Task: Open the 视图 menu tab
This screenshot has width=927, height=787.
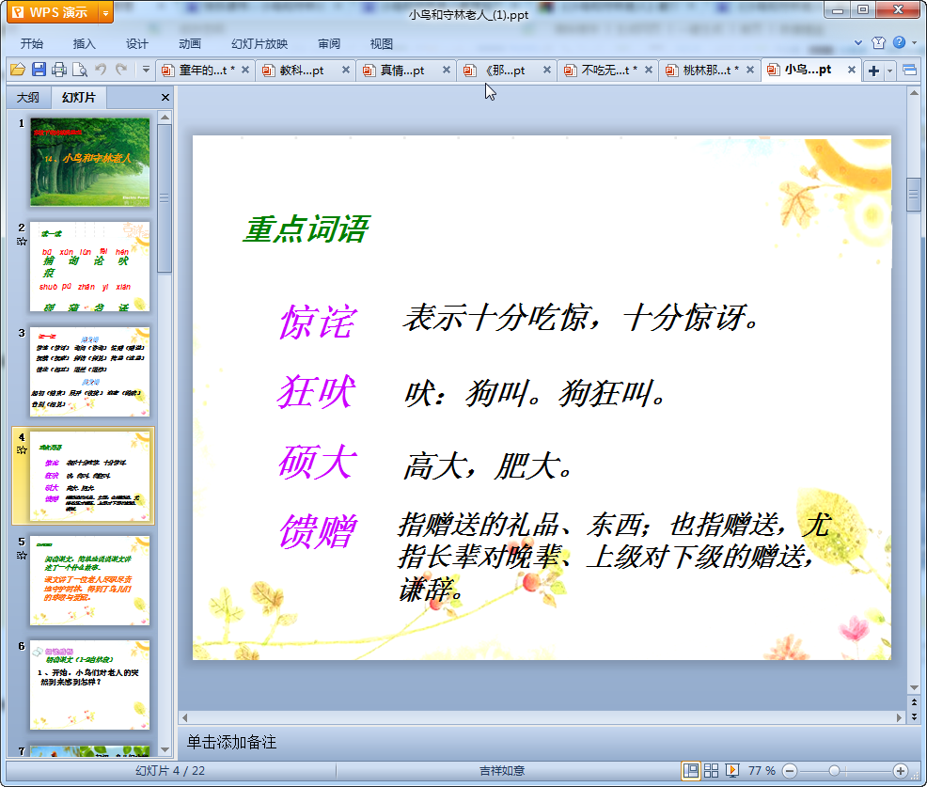Action: pos(382,44)
